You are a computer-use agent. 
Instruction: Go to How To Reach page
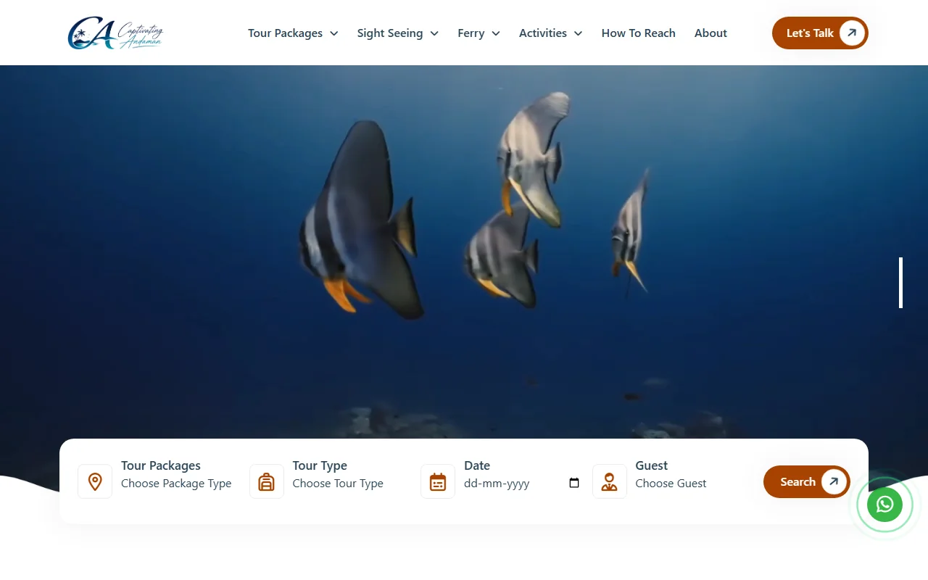(639, 33)
